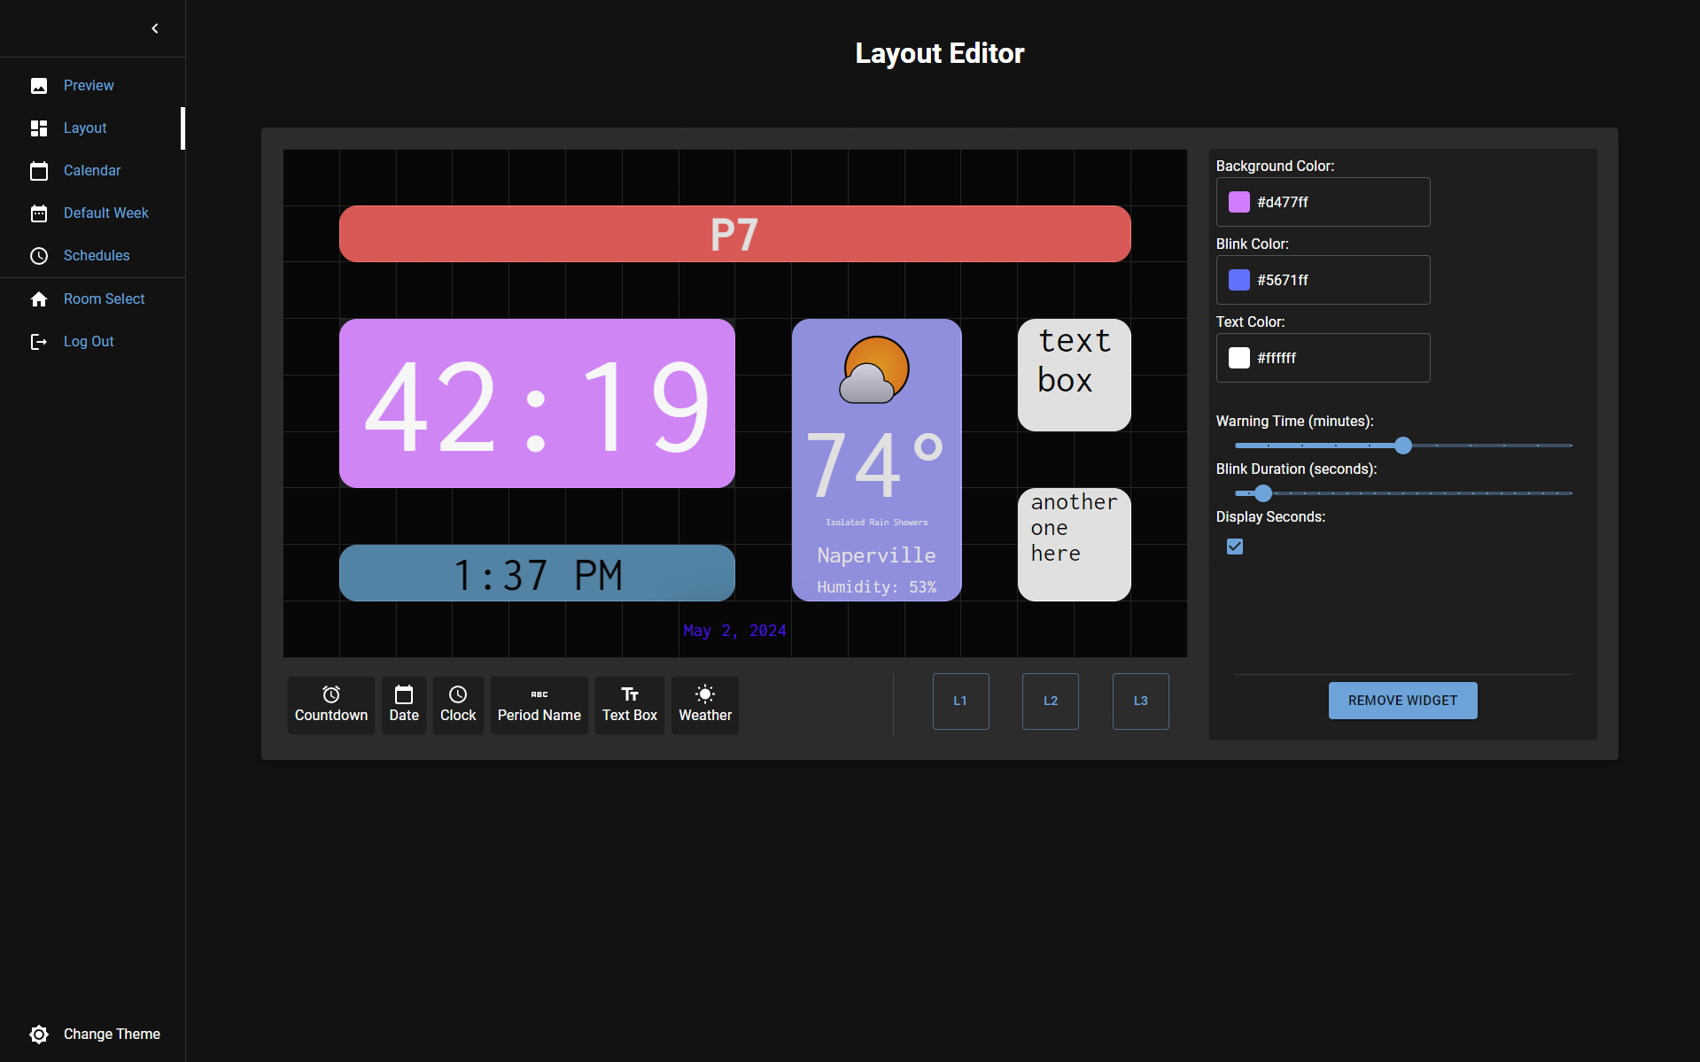Screen dimensions: 1700x1062
Task: Select layout L3 button
Action: (1140, 701)
